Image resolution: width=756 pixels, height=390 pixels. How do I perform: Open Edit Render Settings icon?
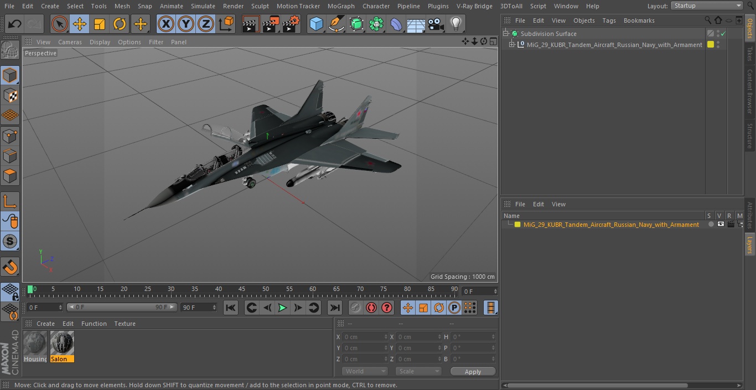(x=291, y=24)
